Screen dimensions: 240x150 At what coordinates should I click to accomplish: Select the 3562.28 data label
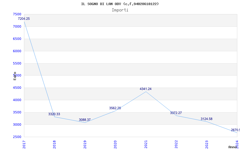click(115, 108)
